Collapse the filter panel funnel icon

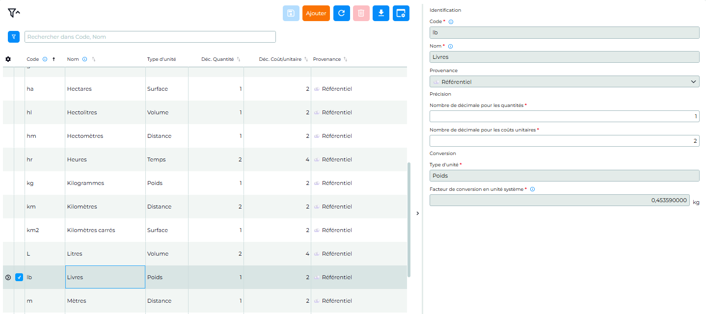pyautogui.click(x=13, y=13)
